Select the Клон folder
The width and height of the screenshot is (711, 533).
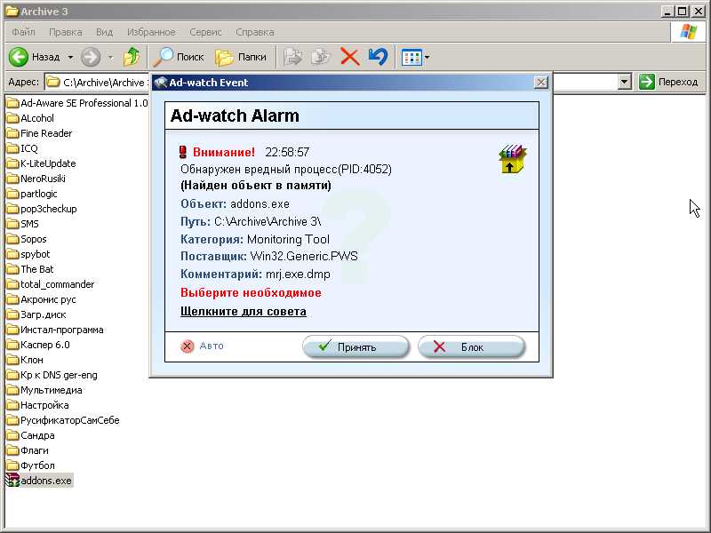tap(25, 360)
